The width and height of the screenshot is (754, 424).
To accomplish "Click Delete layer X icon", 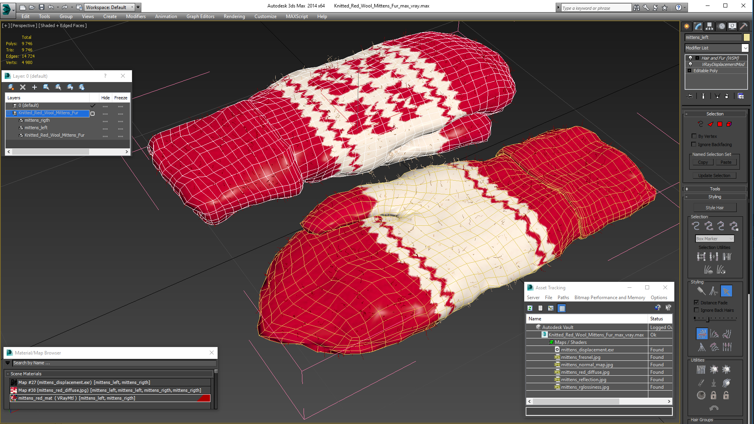I will 23,87.
